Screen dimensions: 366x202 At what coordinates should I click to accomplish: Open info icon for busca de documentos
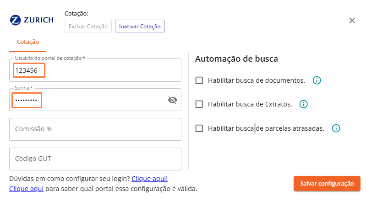[x=317, y=80]
